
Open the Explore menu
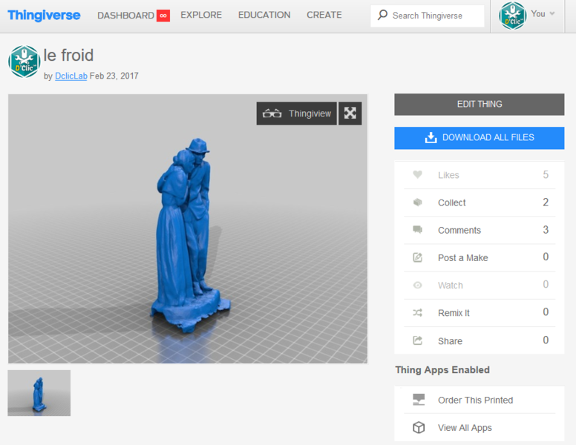pyautogui.click(x=201, y=15)
